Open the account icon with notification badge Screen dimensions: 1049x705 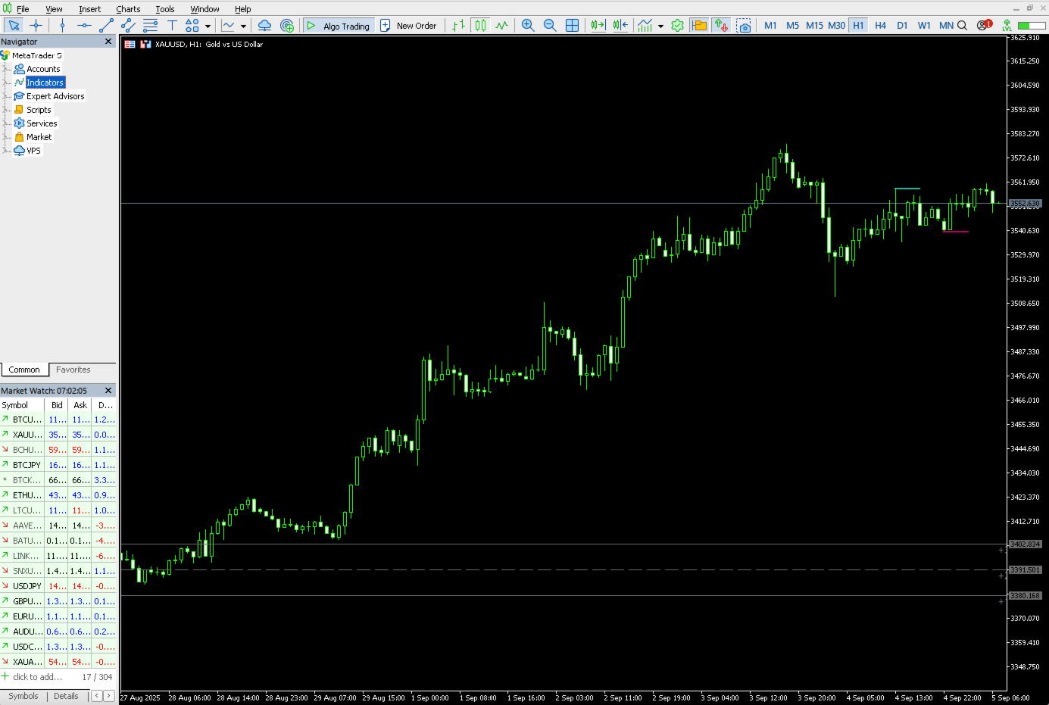[x=984, y=25]
